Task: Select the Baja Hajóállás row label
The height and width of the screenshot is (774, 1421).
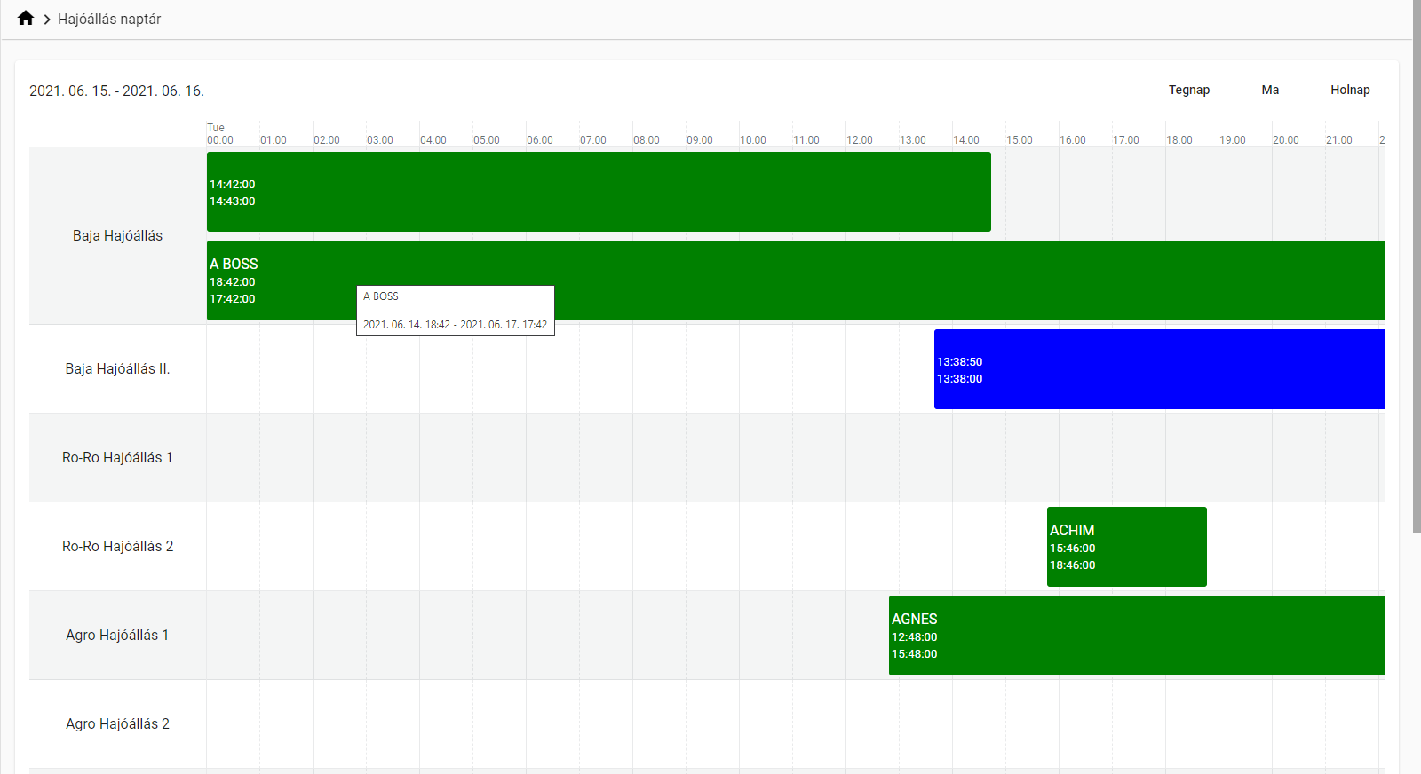Action: [117, 236]
